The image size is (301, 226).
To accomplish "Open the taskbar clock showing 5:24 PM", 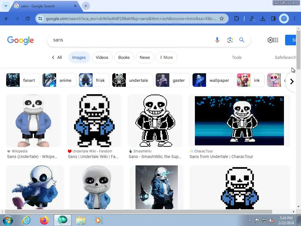I will click(x=286, y=220).
